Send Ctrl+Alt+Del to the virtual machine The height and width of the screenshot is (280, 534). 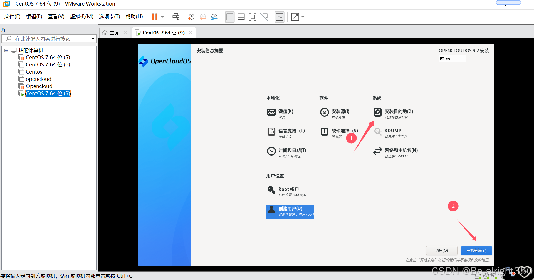point(176,17)
